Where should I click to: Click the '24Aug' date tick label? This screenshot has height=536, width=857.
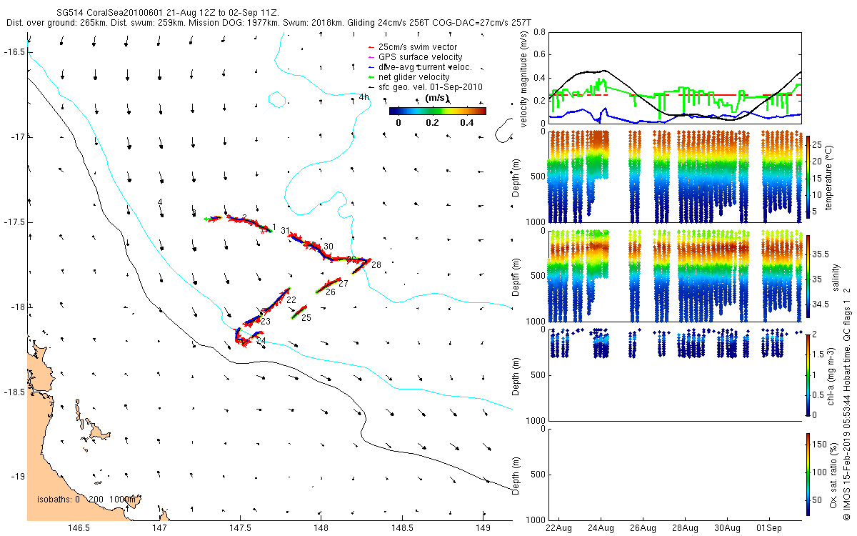[600, 528]
